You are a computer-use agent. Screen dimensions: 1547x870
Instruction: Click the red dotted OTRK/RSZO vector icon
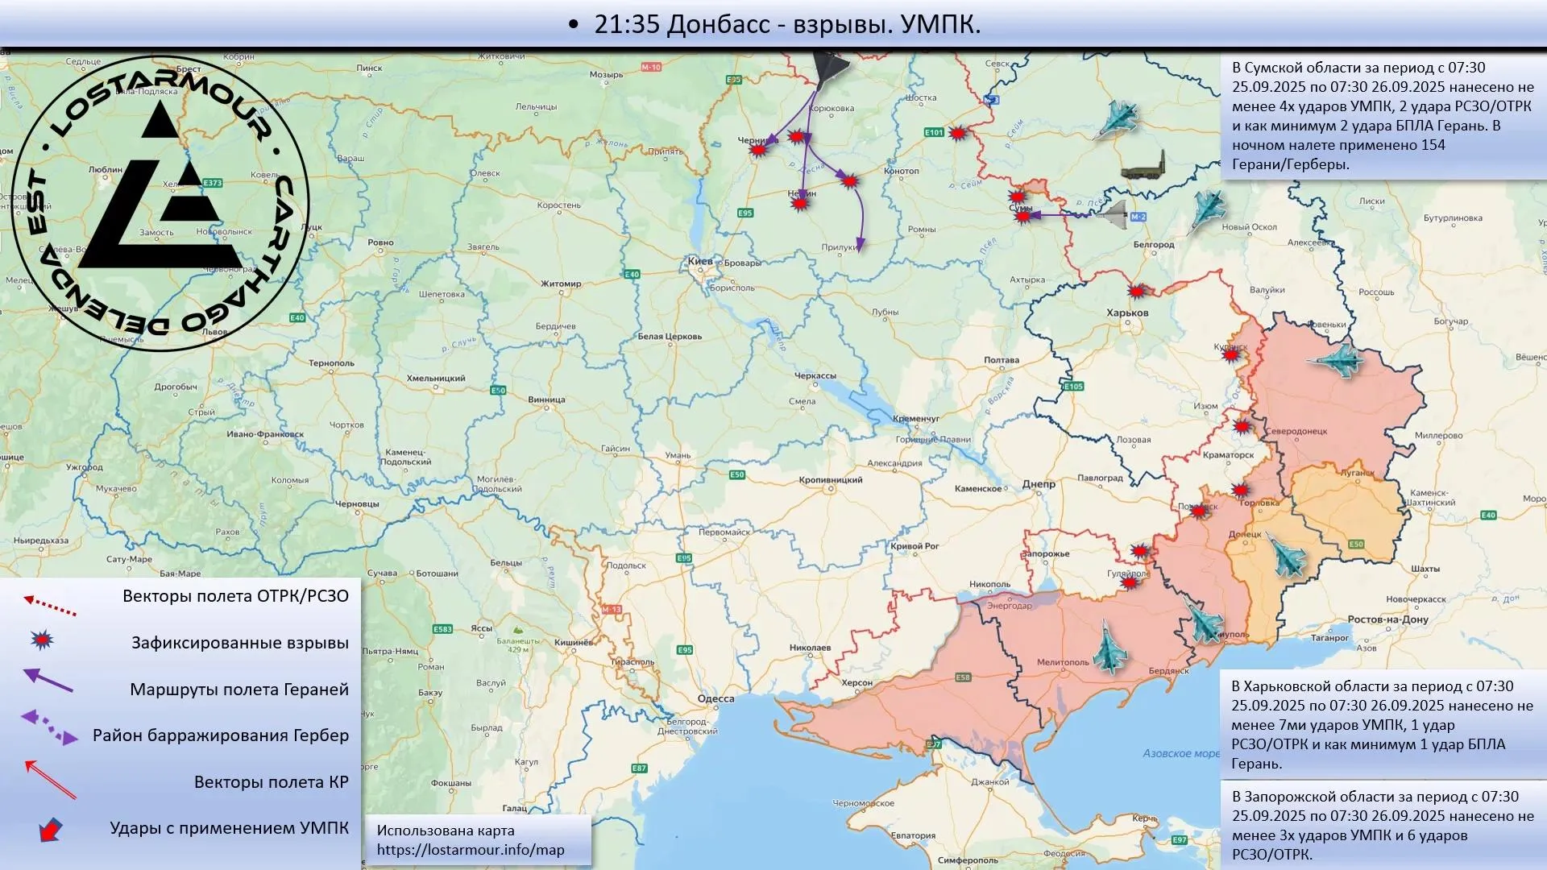[50, 606]
